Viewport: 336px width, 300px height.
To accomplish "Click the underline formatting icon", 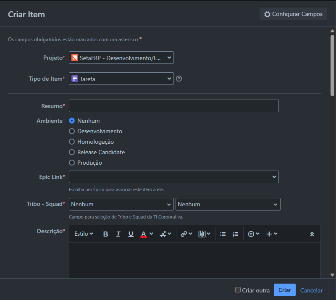I will click(x=131, y=234).
